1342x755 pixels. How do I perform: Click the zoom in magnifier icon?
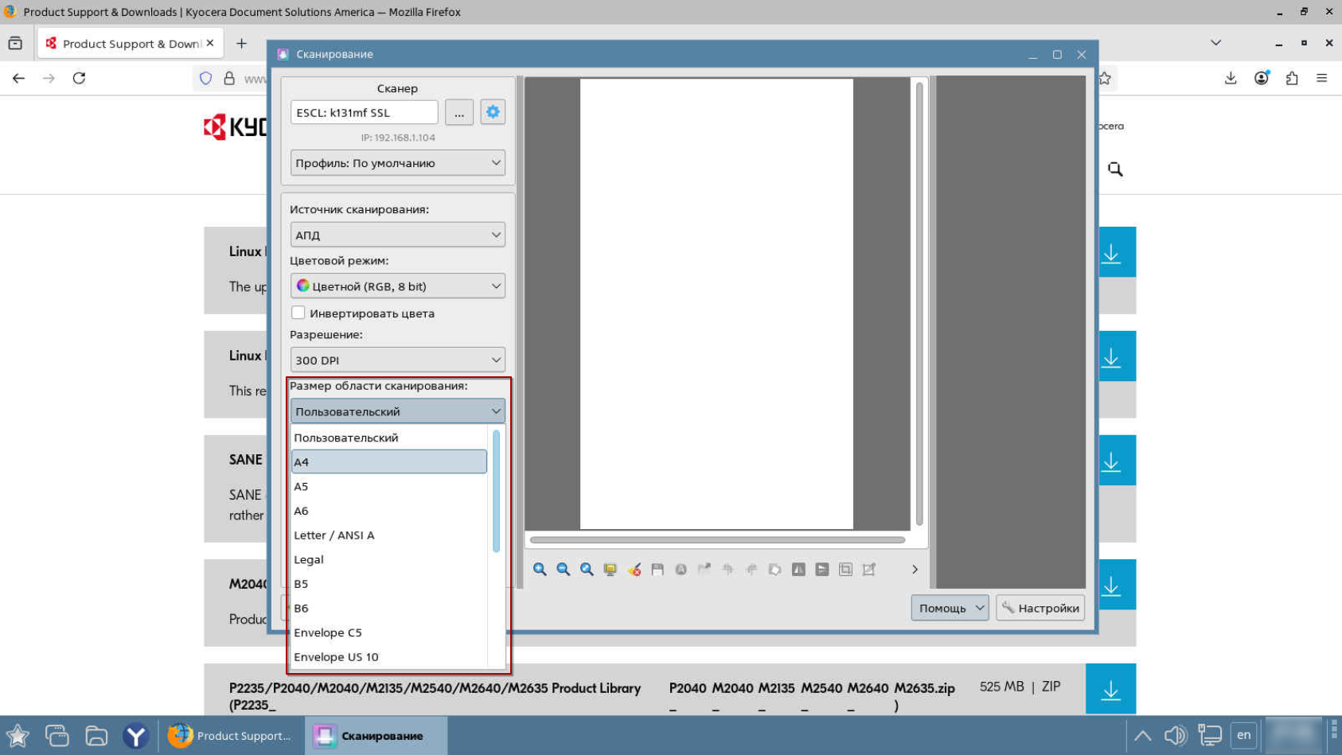click(x=540, y=570)
